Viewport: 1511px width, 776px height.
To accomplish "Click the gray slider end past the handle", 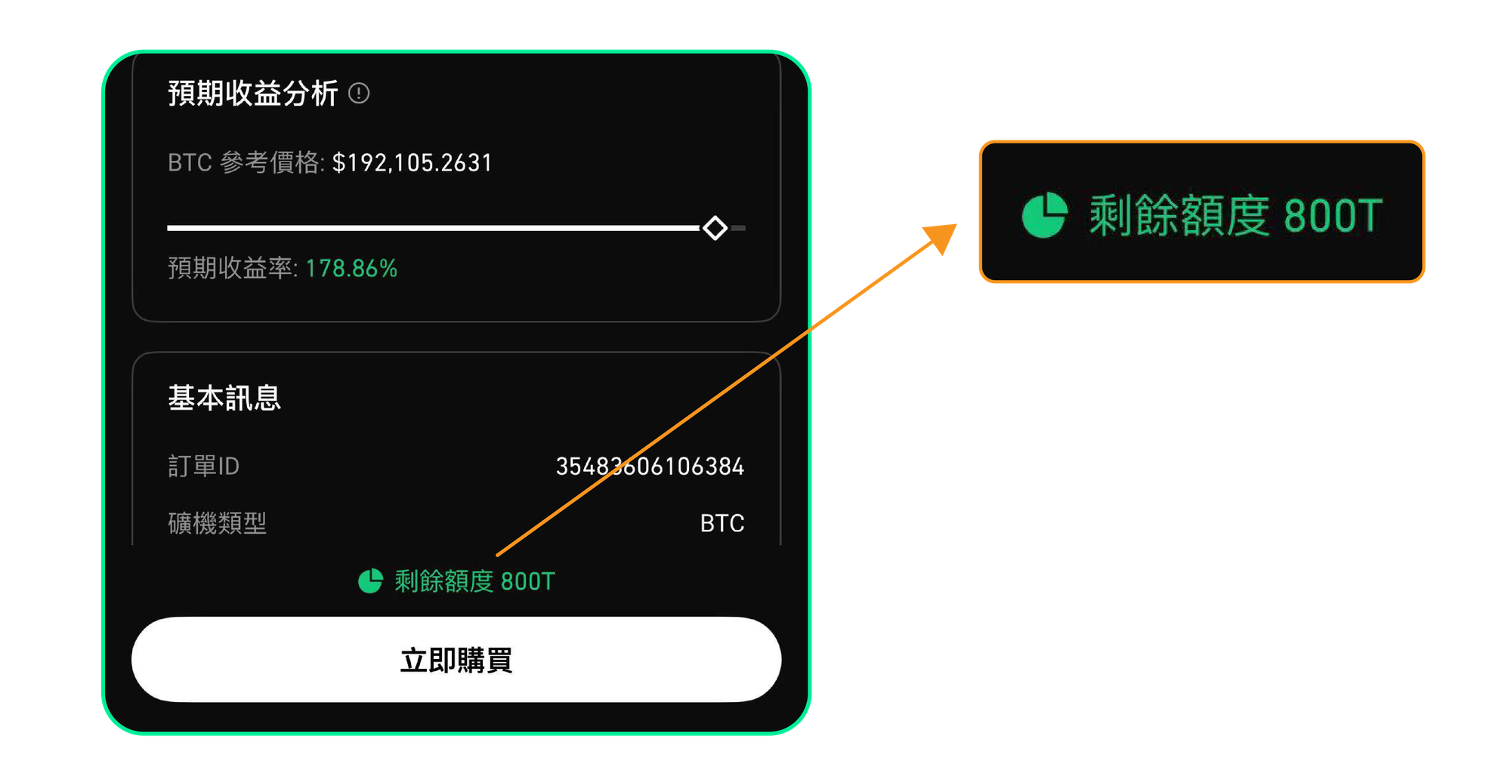I will coord(738,228).
